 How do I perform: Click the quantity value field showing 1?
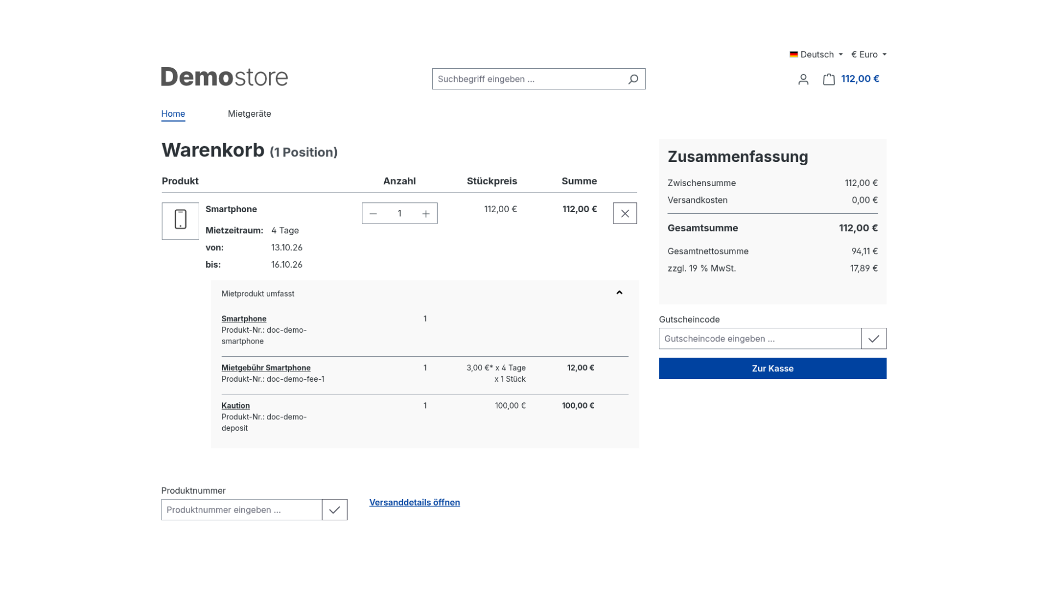click(x=400, y=214)
